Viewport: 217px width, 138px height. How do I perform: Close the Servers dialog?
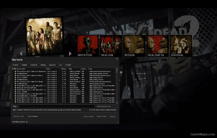[117, 59]
